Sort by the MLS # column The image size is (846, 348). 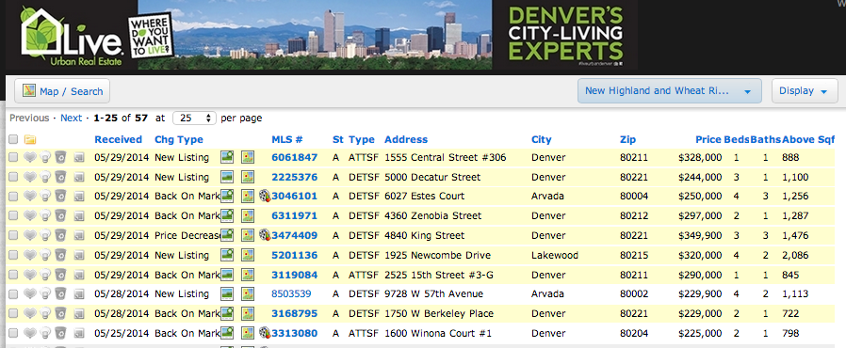tap(287, 139)
